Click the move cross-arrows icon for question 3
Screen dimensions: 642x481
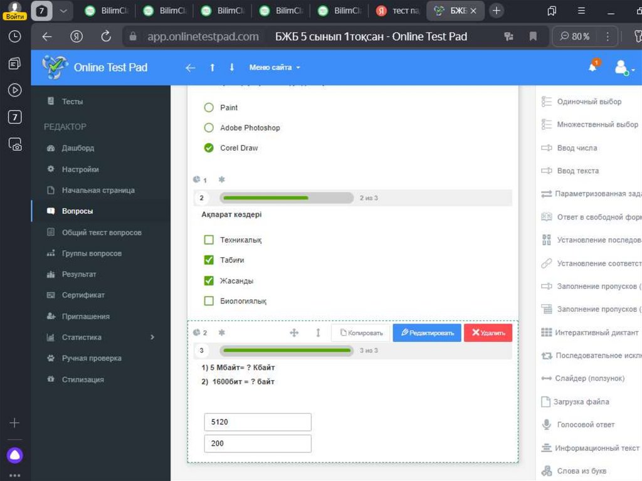pos(294,332)
